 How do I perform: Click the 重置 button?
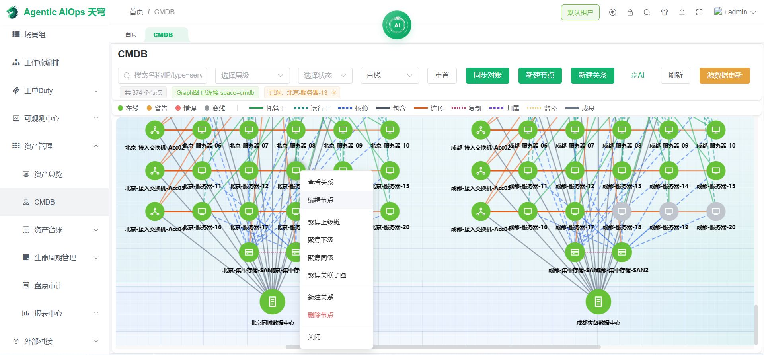pos(442,76)
